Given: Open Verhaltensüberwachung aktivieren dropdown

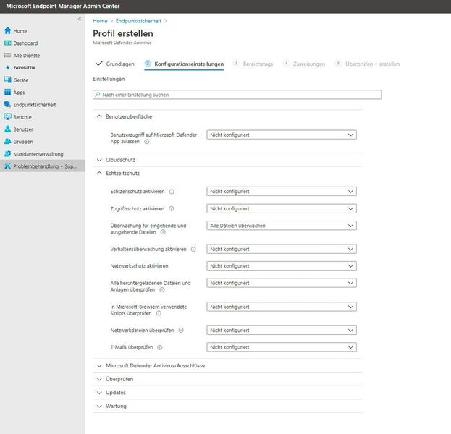Looking at the screenshot, I should tap(282, 250).
